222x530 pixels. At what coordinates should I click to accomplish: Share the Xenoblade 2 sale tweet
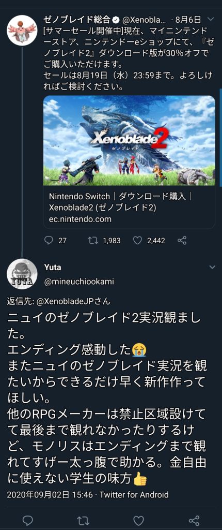pyautogui.click(x=182, y=240)
